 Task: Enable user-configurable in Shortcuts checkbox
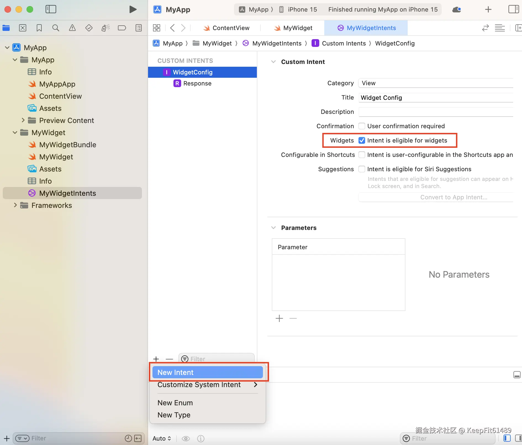click(x=362, y=155)
